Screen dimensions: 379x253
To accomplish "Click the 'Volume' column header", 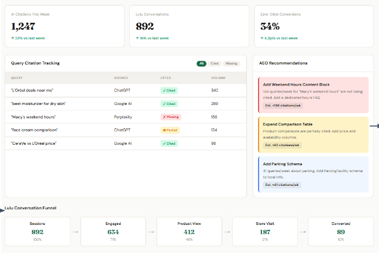I will tap(217, 78).
